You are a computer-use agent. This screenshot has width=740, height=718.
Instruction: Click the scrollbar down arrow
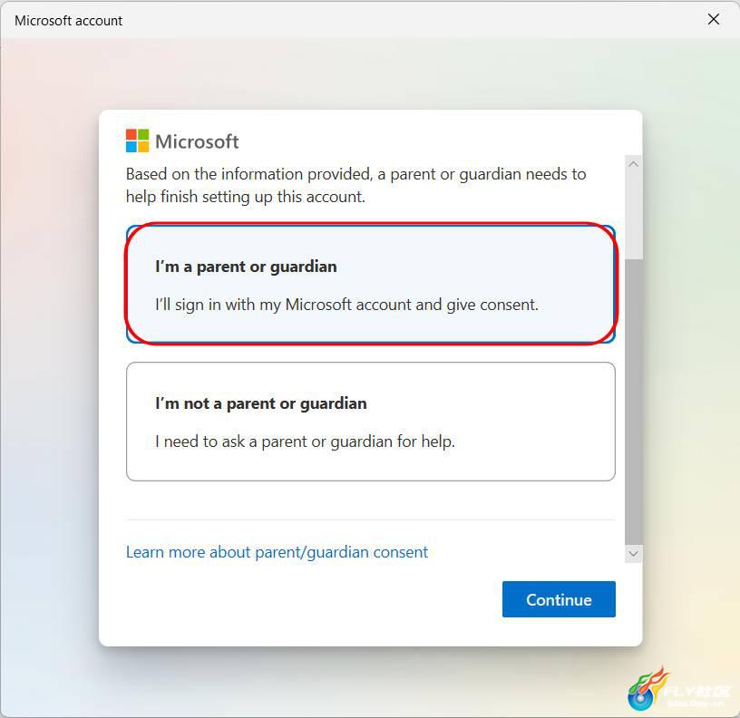click(x=633, y=553)
